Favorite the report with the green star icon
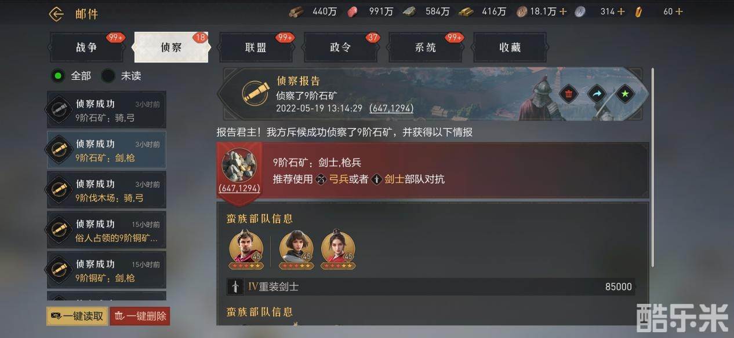Image resolution: width=734 pixels, height=338 pixels. 625,94
